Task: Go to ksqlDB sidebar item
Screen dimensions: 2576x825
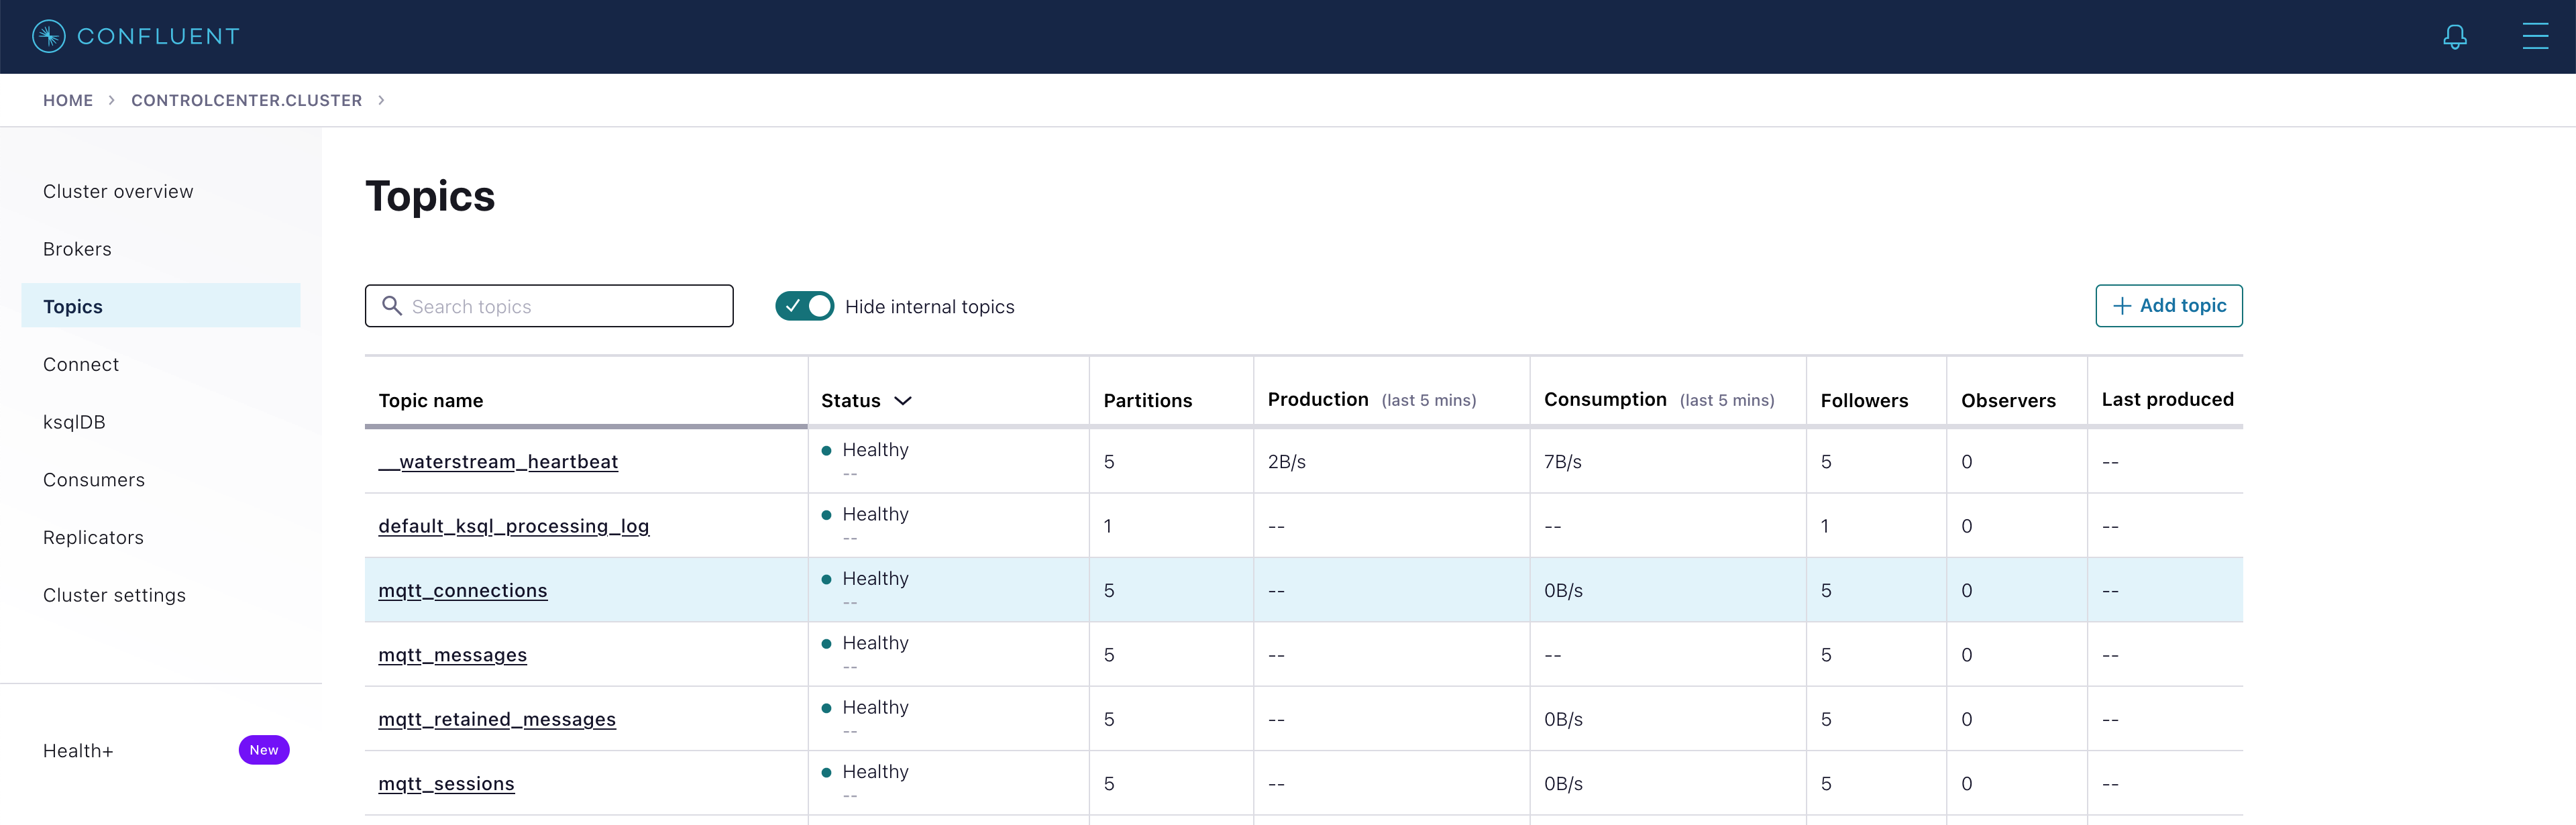Action: pos(74,422)
